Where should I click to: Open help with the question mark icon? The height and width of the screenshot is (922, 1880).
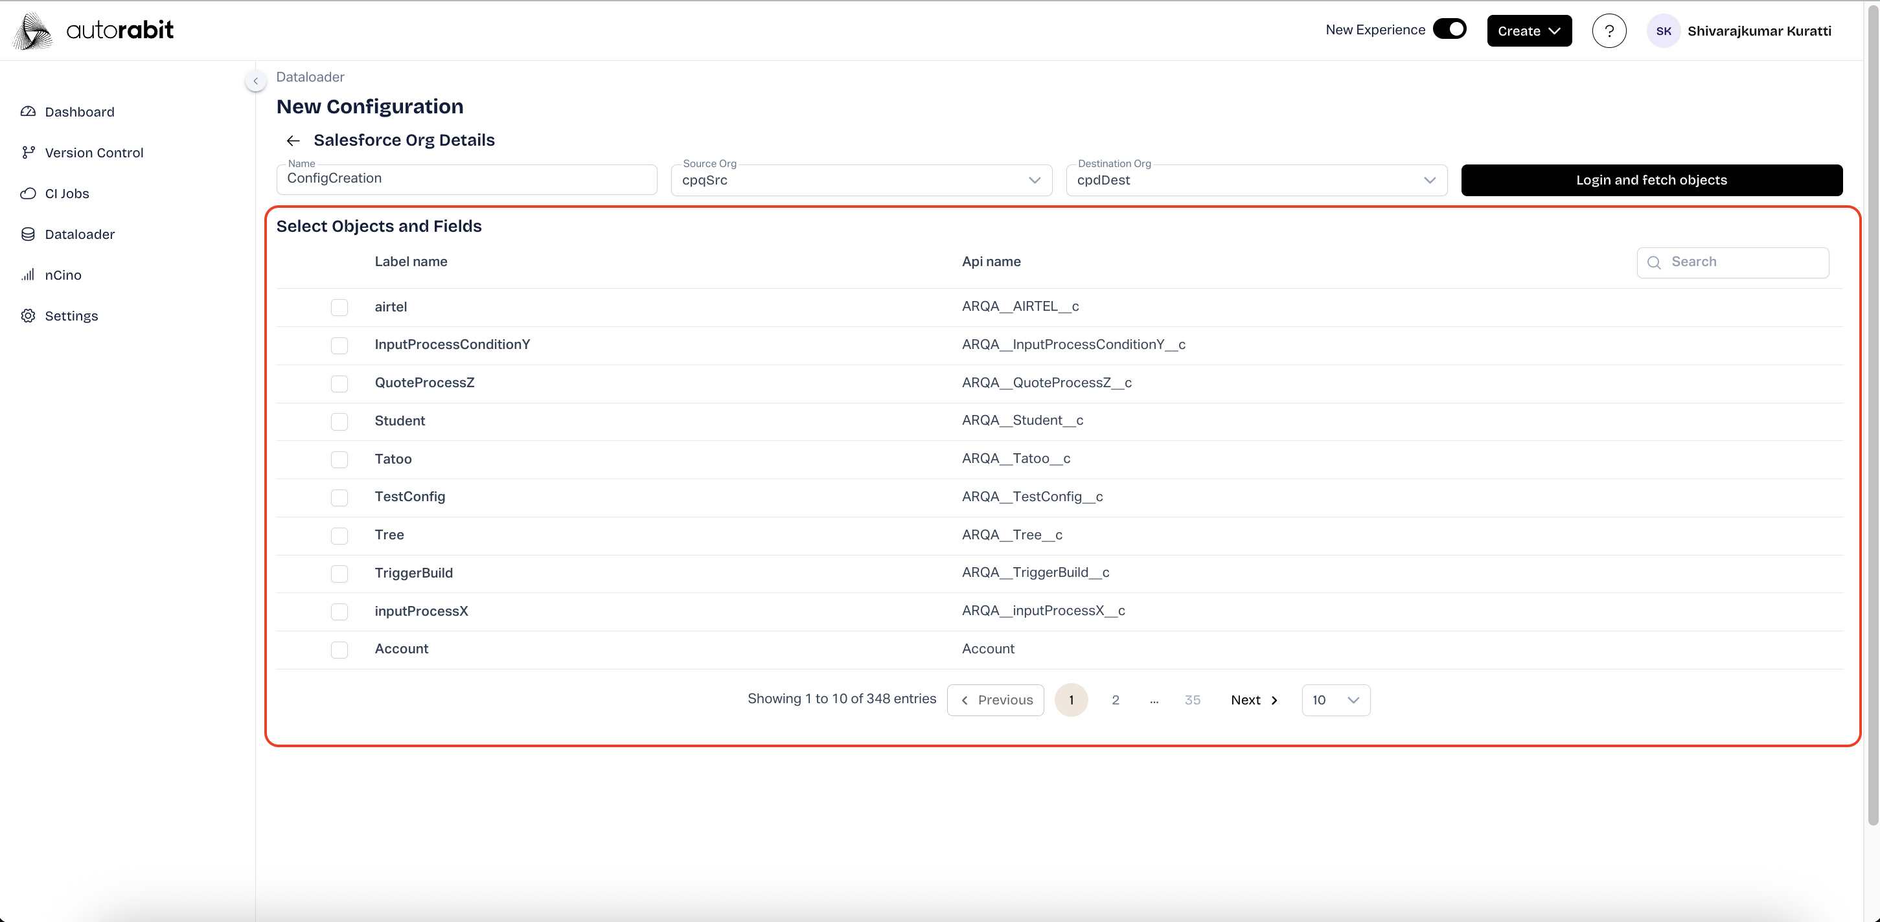click(x=1609, y=30)
